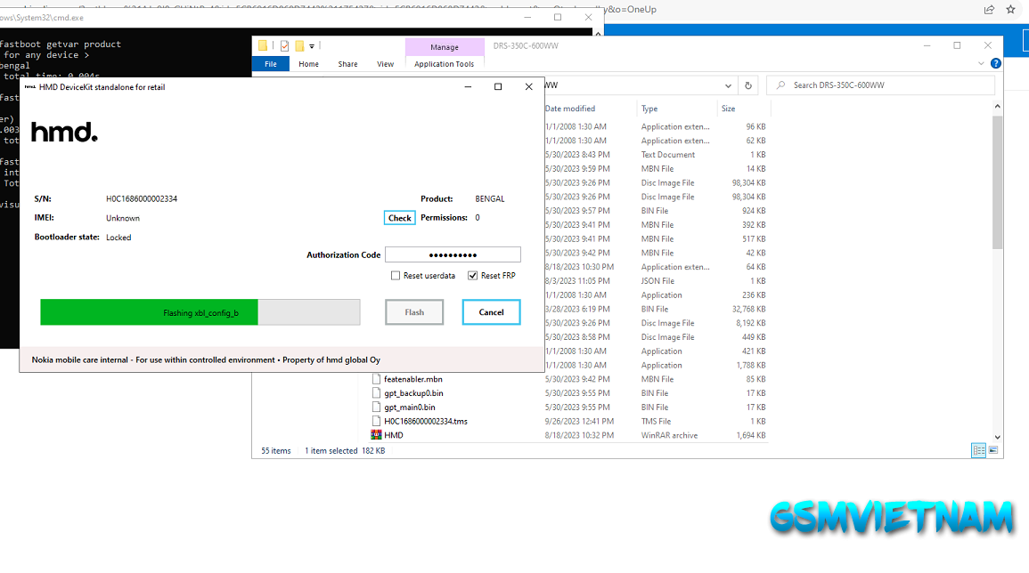Image resolution: width=1029 pixels, height=573 pixels.
Task: Switch to large icons view
Action: [x=992, y=450]
